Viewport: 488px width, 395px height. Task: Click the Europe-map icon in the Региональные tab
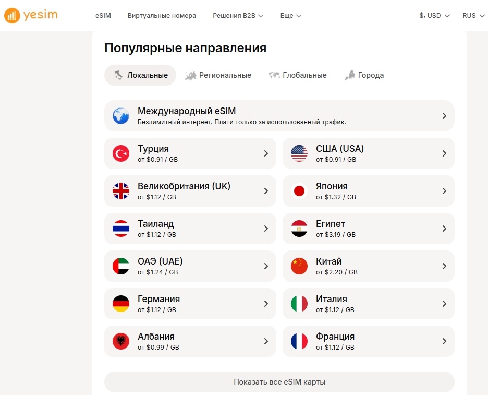point(190,75)
